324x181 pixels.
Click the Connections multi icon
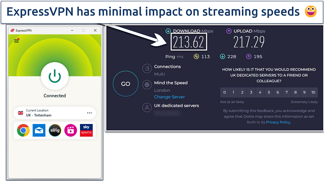(147, 69)
